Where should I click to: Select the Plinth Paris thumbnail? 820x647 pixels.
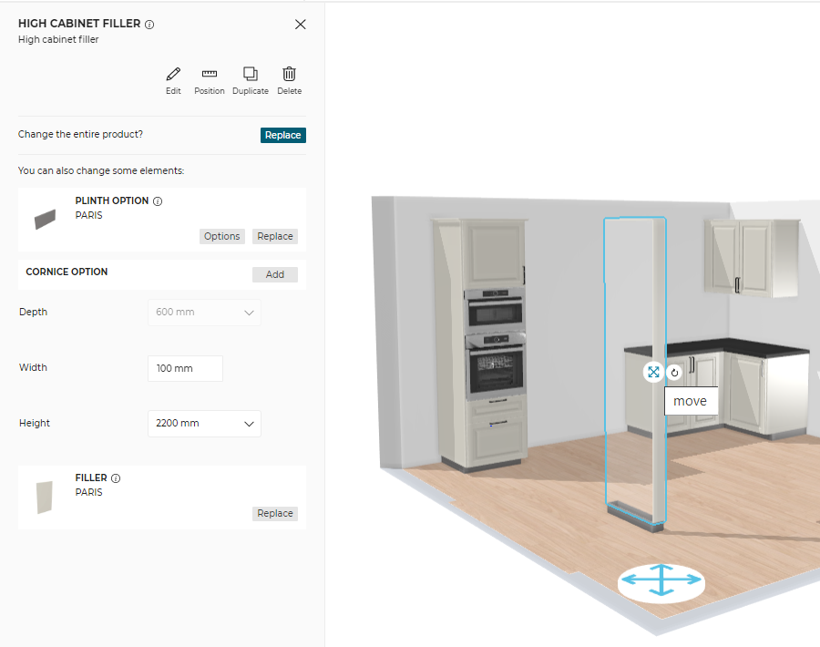(x=45, y=220)
